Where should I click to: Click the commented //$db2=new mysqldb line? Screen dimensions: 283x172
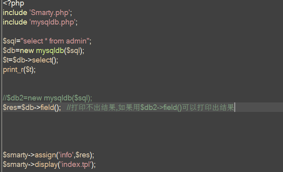point(47,98)
